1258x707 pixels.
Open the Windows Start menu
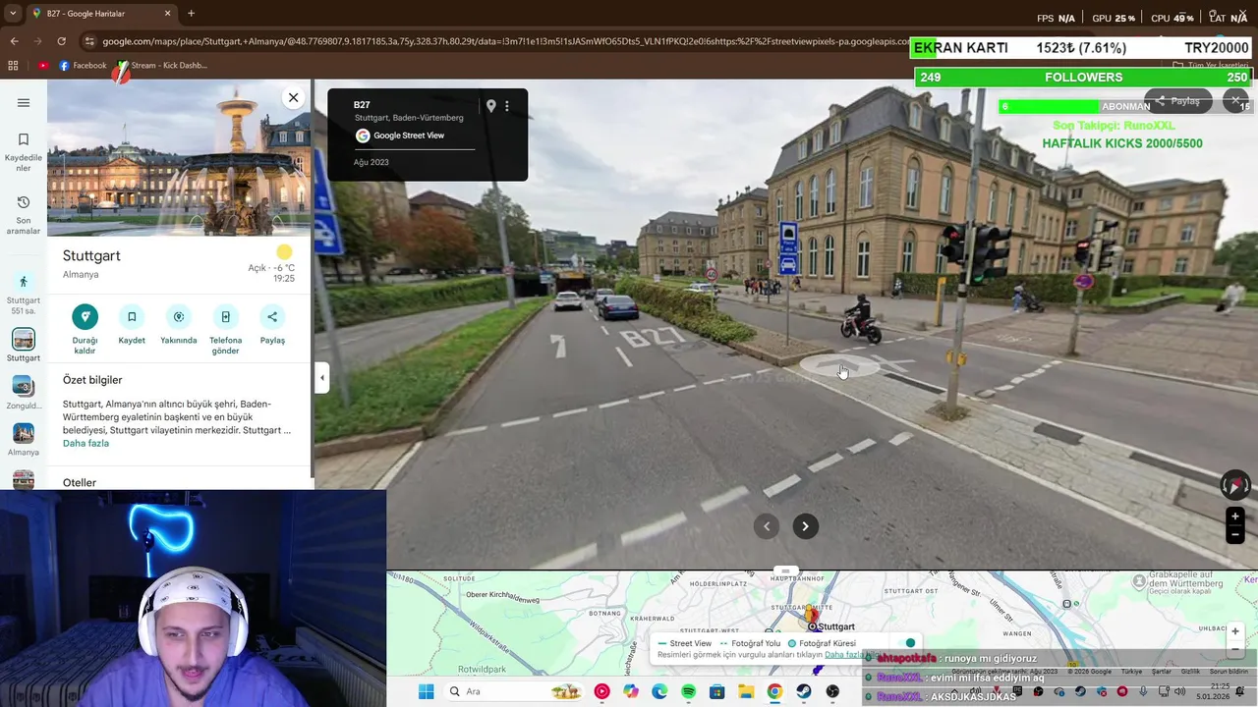click(426, 691)
